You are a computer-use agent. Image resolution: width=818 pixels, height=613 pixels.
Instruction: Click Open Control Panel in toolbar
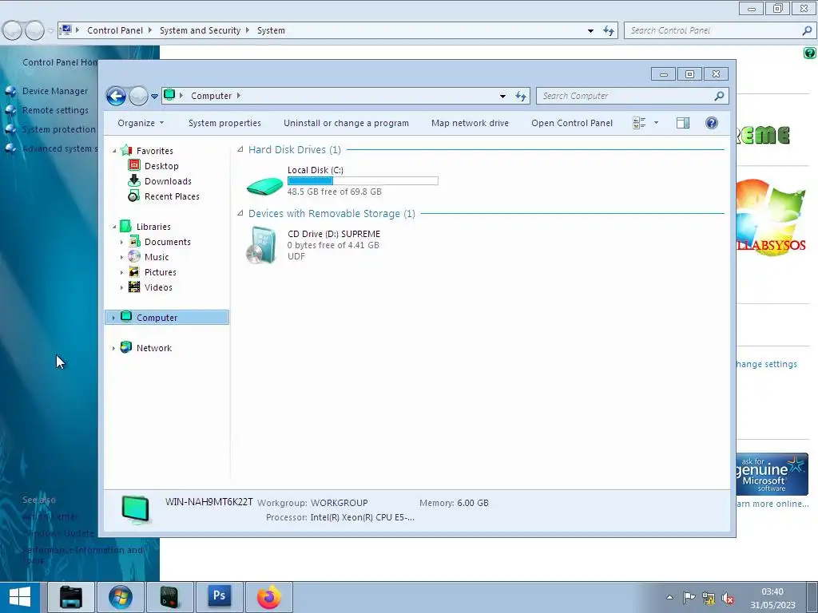pyautogui.click(x=572, y=123)
